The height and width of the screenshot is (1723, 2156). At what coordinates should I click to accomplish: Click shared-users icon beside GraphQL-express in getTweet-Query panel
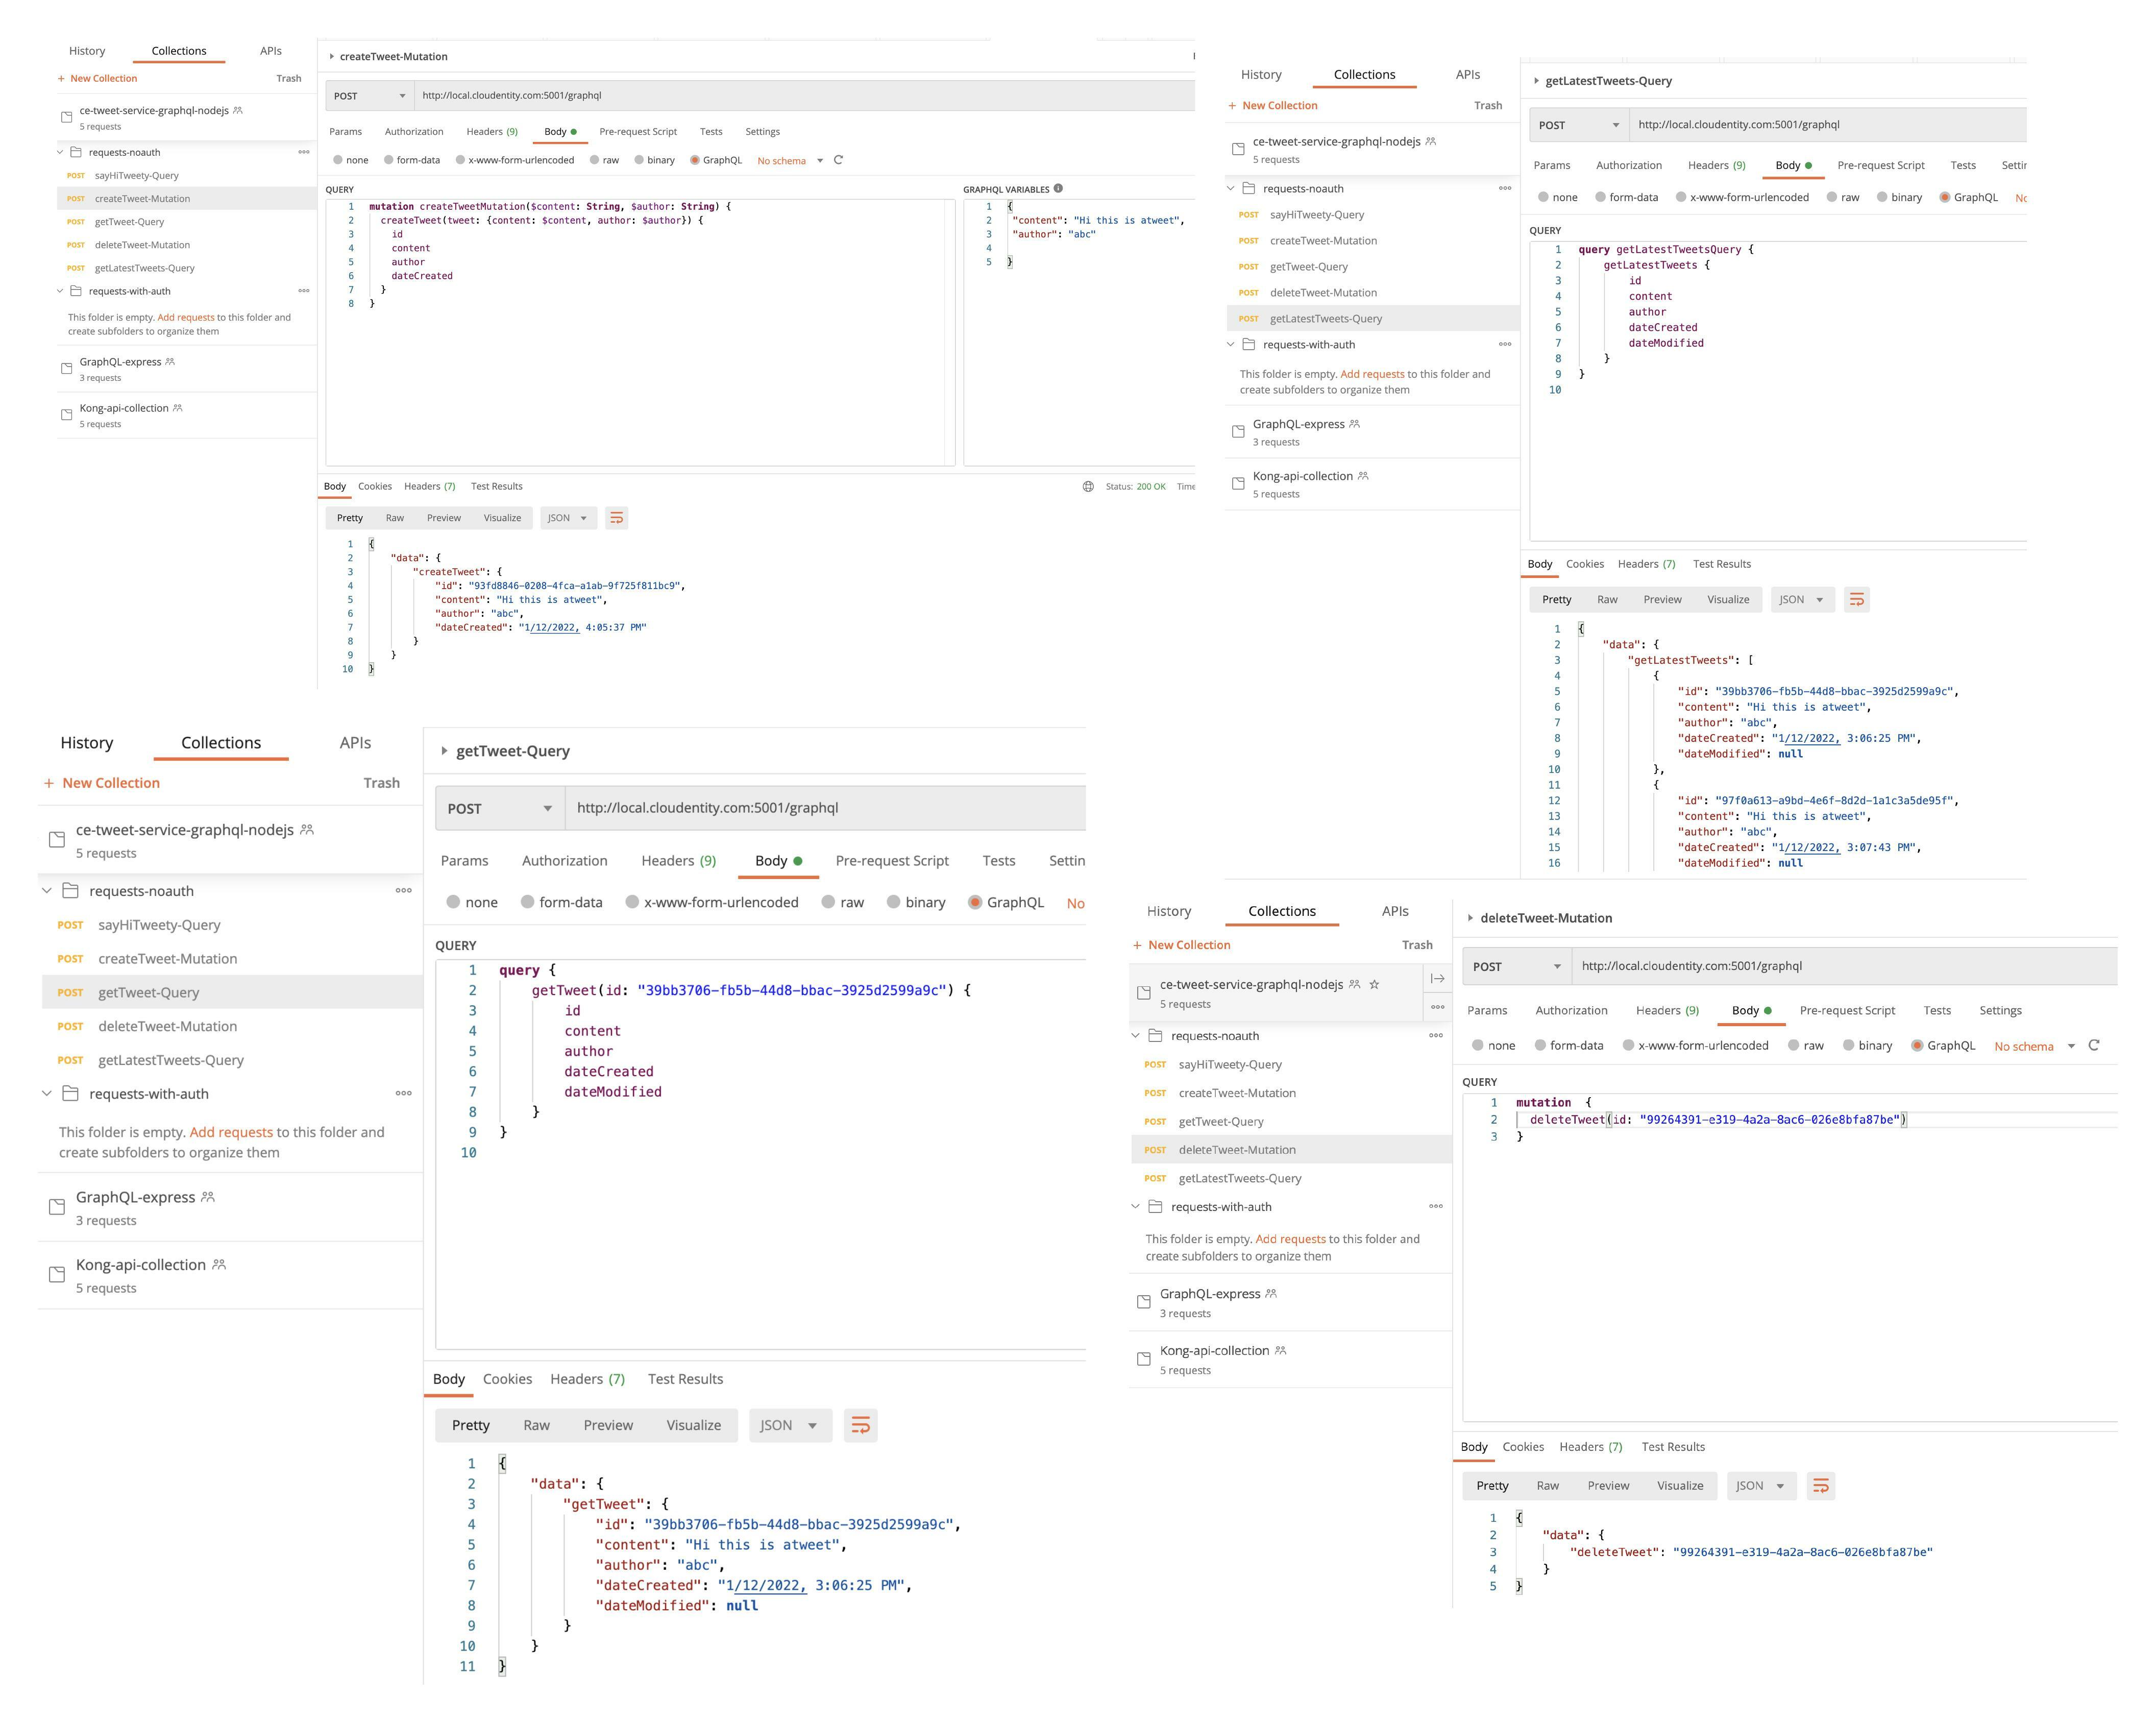point(208,1196)
